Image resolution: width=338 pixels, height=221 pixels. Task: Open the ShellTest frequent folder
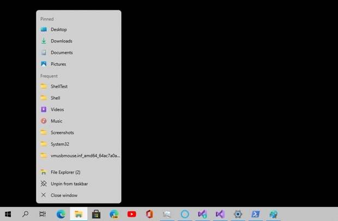[x=79, y=87]
